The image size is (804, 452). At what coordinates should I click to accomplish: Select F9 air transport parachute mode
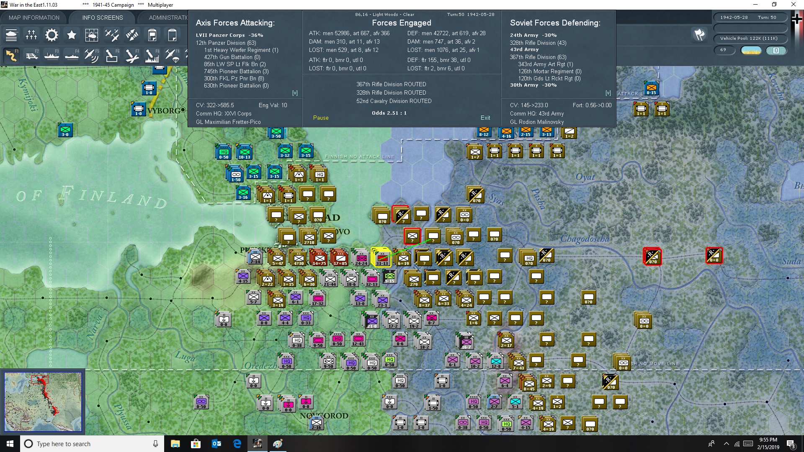point(172,55)
